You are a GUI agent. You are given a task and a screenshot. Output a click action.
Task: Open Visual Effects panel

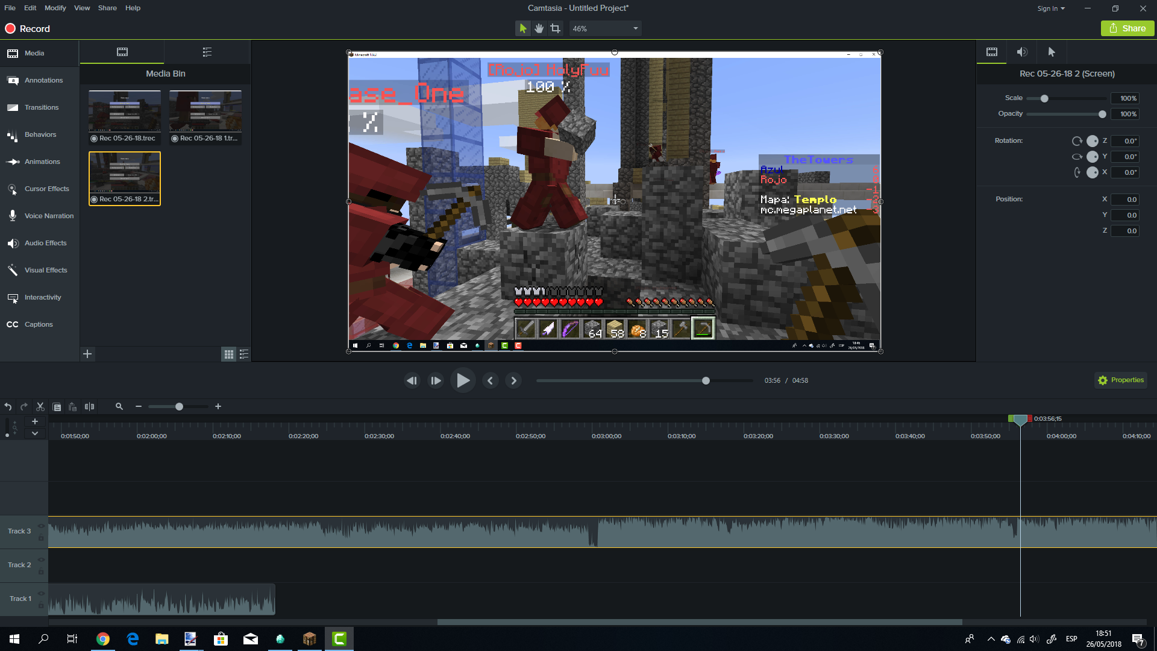coord(39,270)
